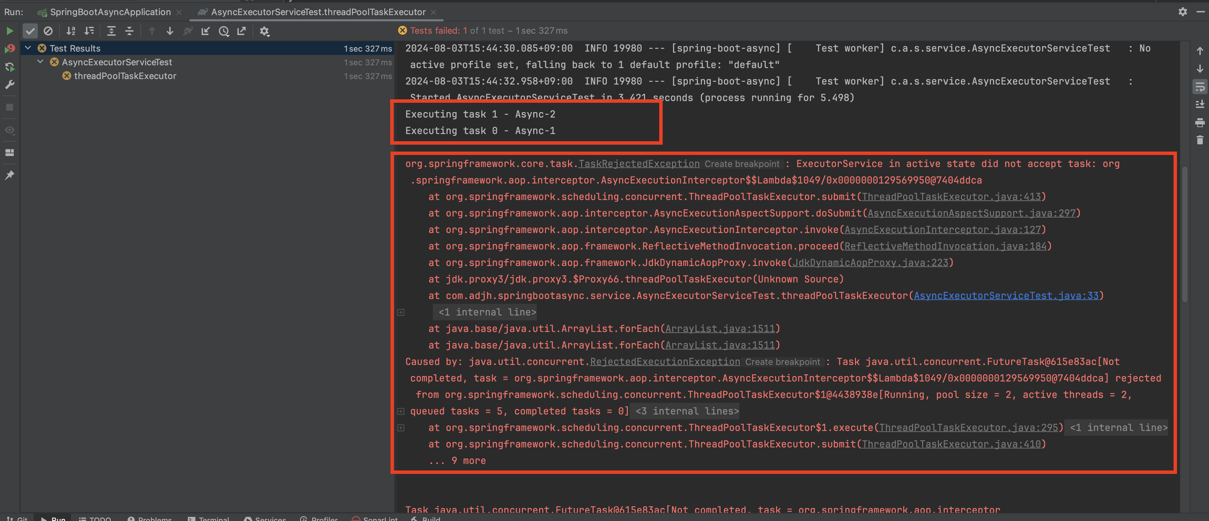The width and height of the screenshot is (1209, 521).
Task: Click ThreadPoolTaskExecutor.java:413 stack link
Action: (x=951, y=197)
